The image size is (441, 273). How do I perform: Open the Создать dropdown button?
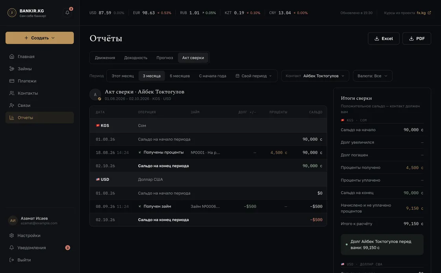pos(40,38)
